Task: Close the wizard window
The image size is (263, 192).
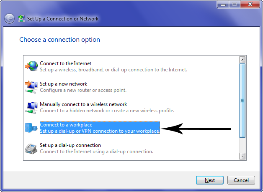Action: [x=250, y=4]
